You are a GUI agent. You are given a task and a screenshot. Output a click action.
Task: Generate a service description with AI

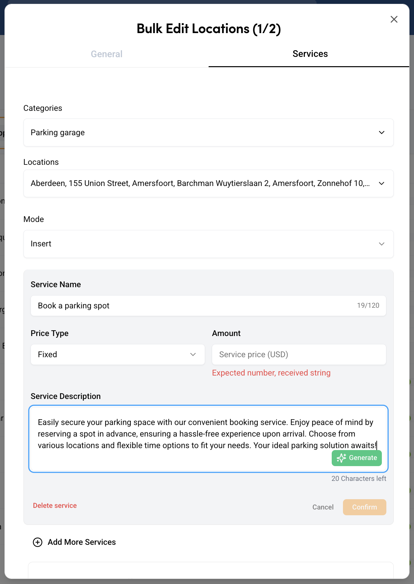coord(356,458)
